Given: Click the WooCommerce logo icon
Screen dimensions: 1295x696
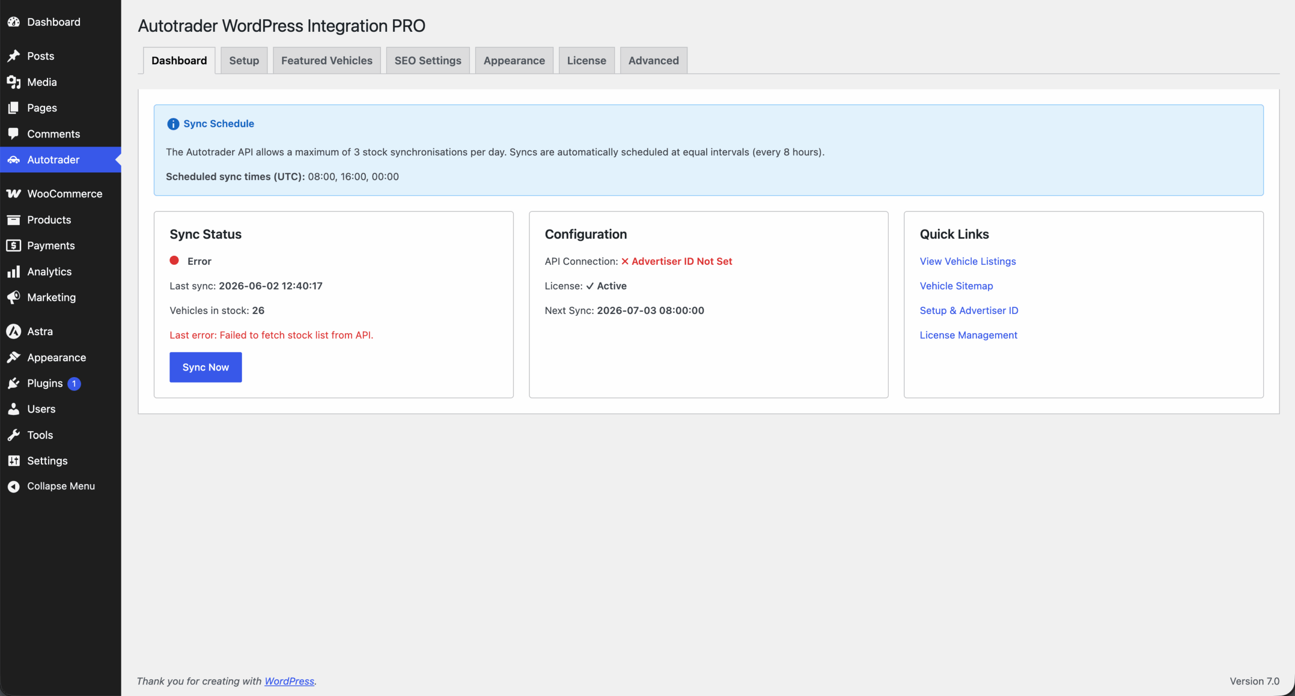Looking at the screenshot, I should click(x=14, y=194).
